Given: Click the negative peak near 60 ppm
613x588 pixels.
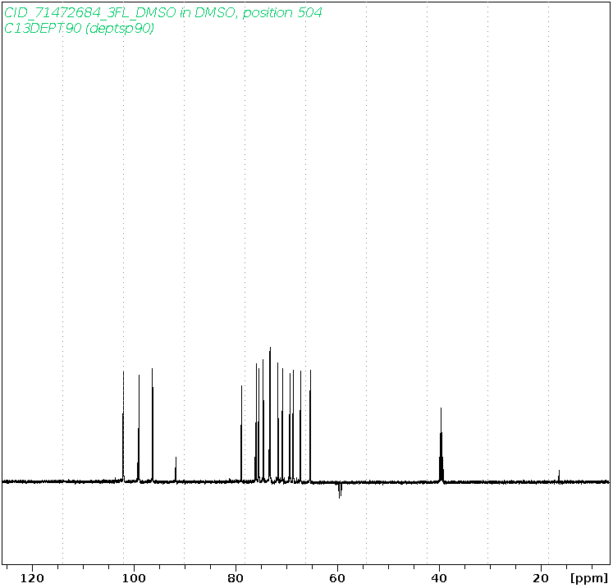Looking at the screenshot, I should [340, 490].
